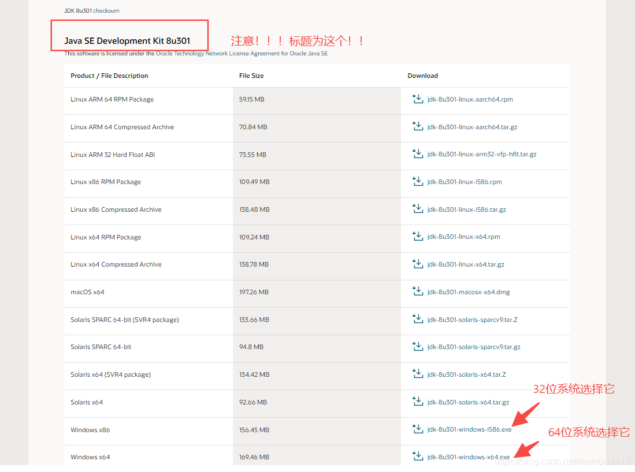
Task: Click the 94.8 MB file size value
Action: (251, 347)
